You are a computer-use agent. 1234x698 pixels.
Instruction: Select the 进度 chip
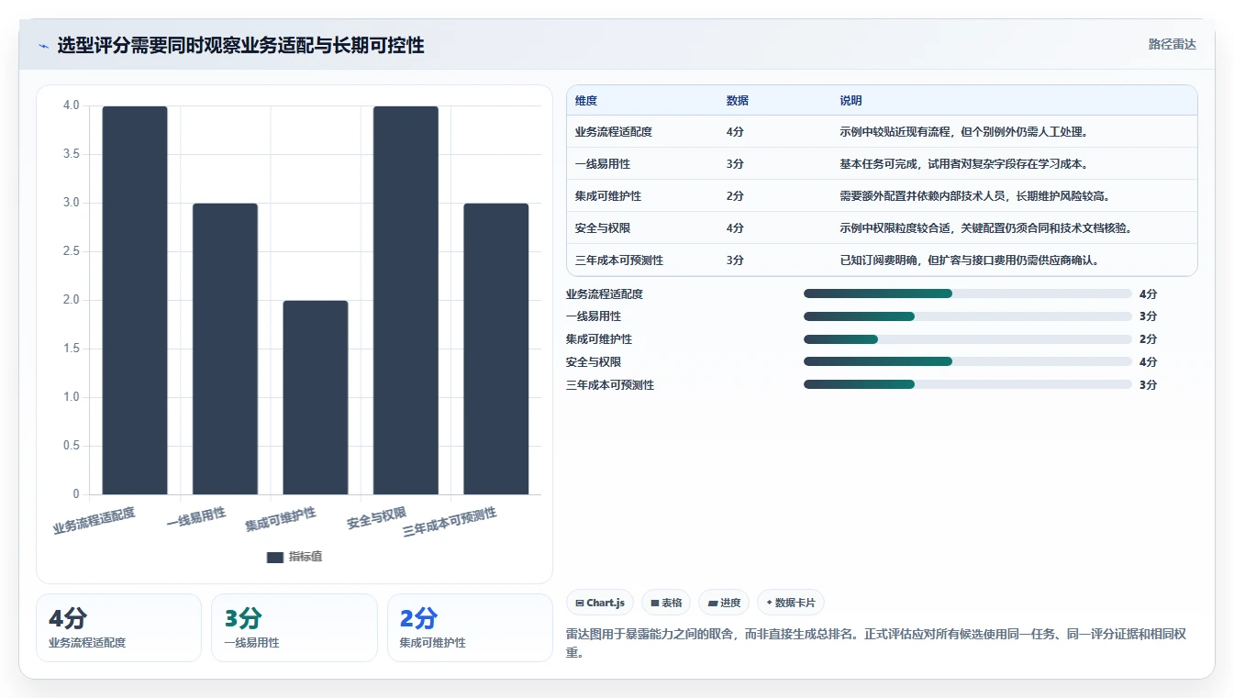(x=724, y=603)
